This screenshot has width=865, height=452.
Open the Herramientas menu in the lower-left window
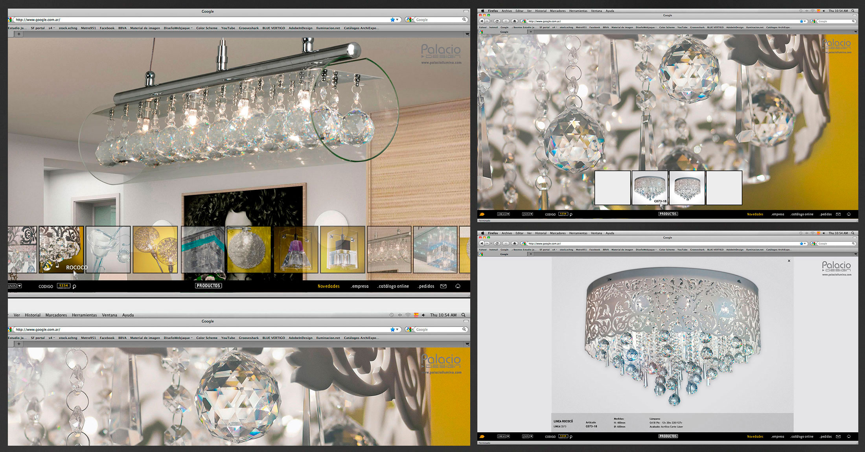point(84,315)
